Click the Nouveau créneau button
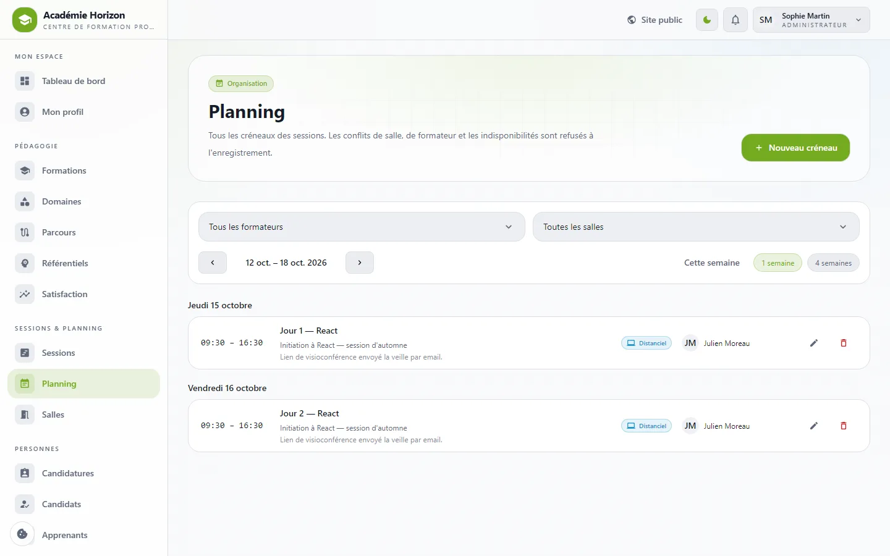The width and height of the screenshot is (890, 556). tap(795, 148)
